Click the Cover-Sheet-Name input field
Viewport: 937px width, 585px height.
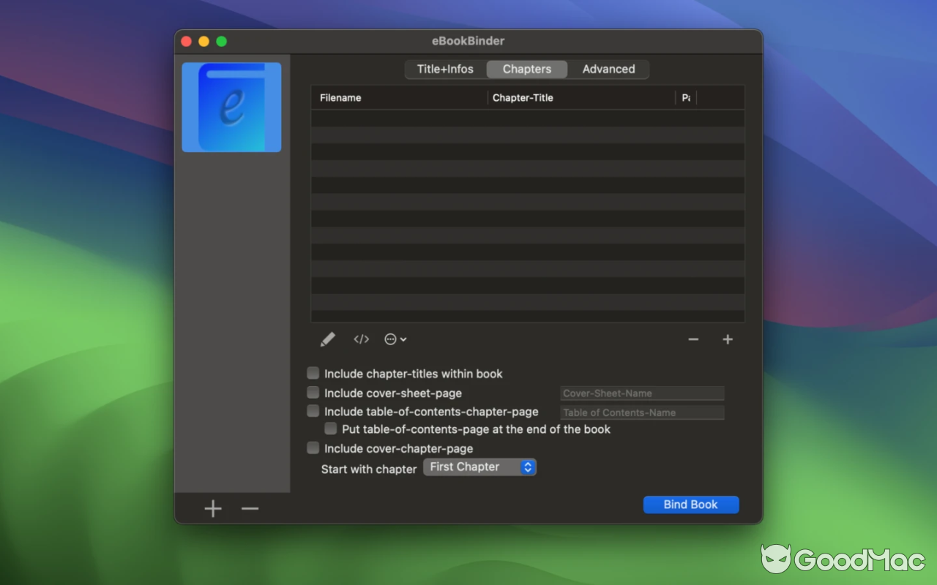[641, 393]
